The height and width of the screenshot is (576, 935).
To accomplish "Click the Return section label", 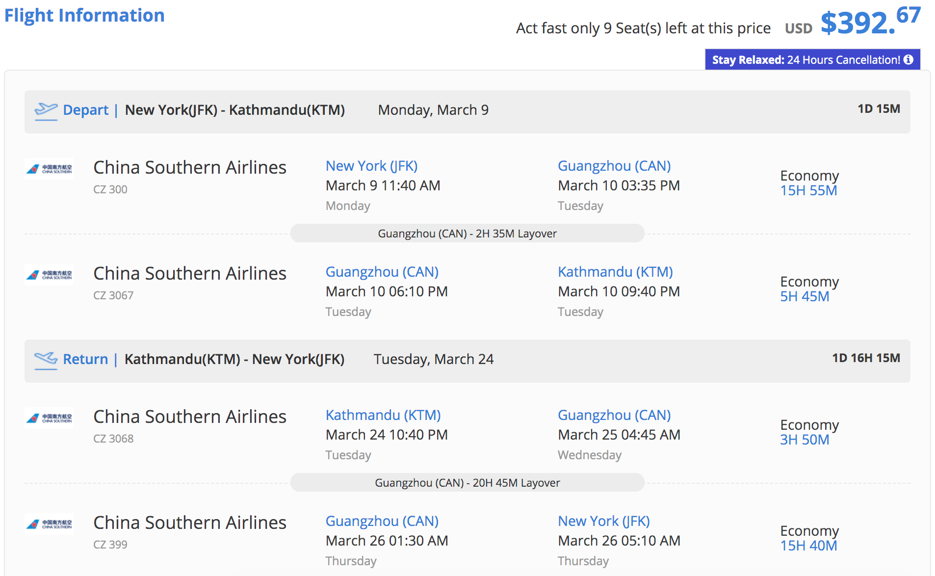I will coord(85,359).
